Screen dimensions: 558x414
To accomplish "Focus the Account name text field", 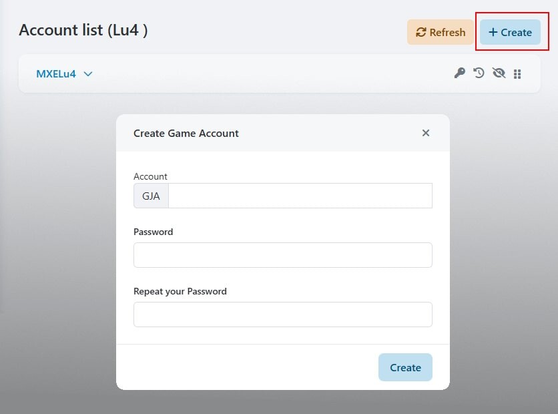I will tap(300, 196).
